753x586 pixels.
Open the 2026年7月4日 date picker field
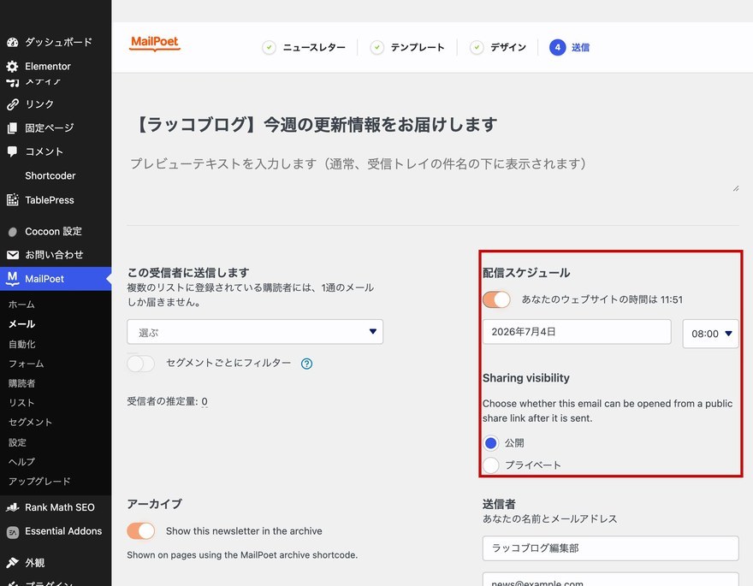click(x=577, y=332)
